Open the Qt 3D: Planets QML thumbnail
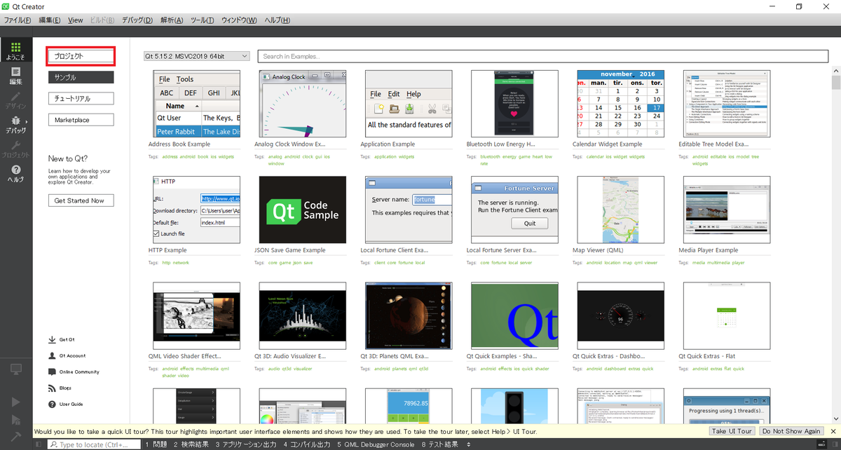This screenshot has height=450, width=841. tap(409, 315)
